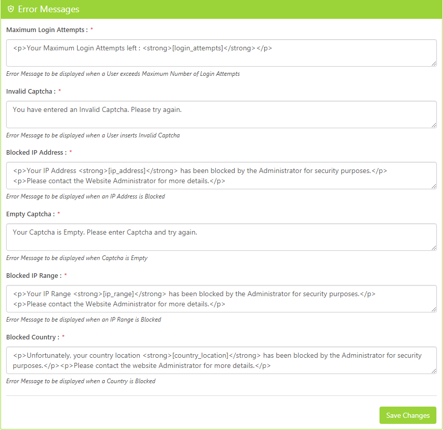This screenshot has width=443, height=430.
Task: Click the "Blocked Country" field label
Action: [x=33, y=337]
